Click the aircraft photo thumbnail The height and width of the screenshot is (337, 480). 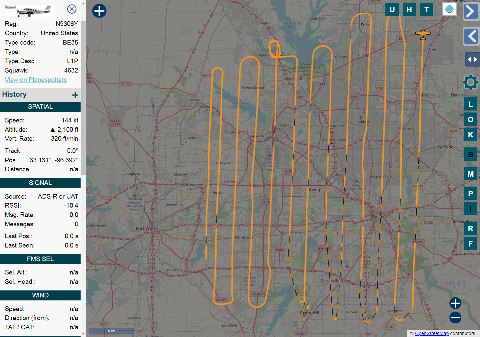coord(30,11)
